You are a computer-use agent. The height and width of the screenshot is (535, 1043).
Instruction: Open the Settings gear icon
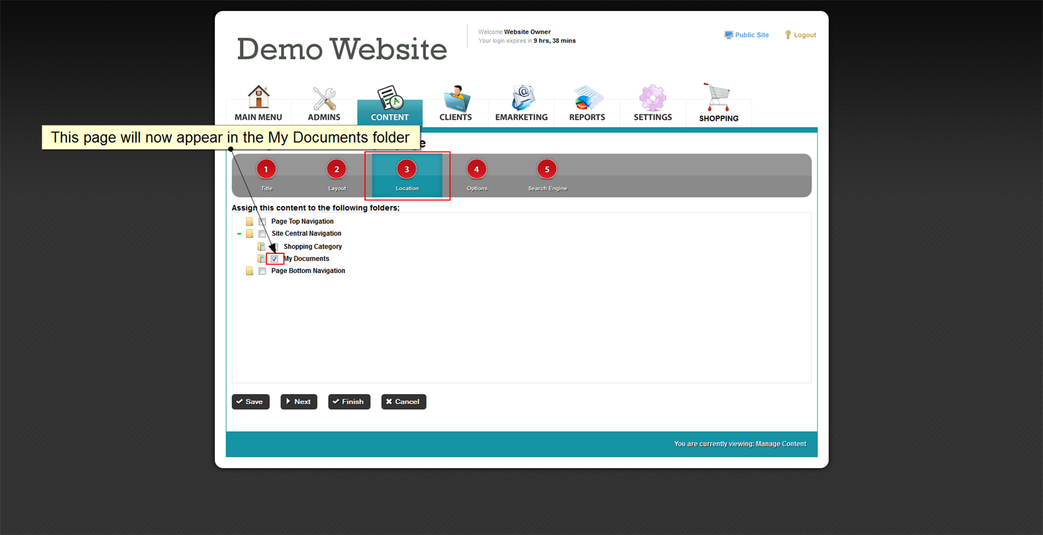(x=652, y=98)
